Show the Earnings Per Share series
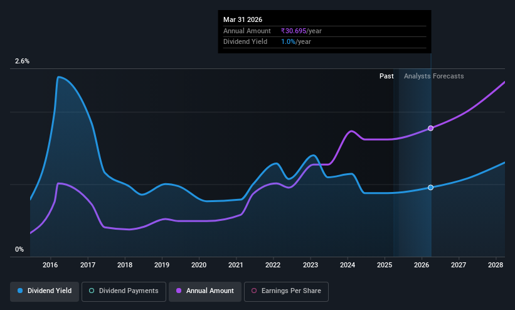This screenshot has height=310, width=515. click(x=286, y=291)
